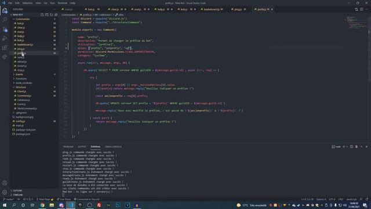The image size is (371, 209).
Task: Open Explorer panel more actions ellipsis
Action: [54, 9]
